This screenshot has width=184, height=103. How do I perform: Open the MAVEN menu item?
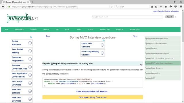click(46, 29)
